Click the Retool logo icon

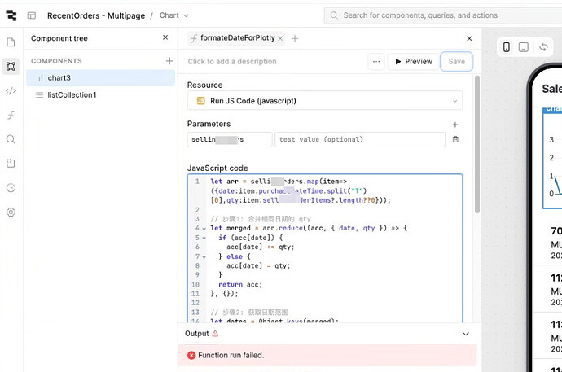tap(11, 15)
